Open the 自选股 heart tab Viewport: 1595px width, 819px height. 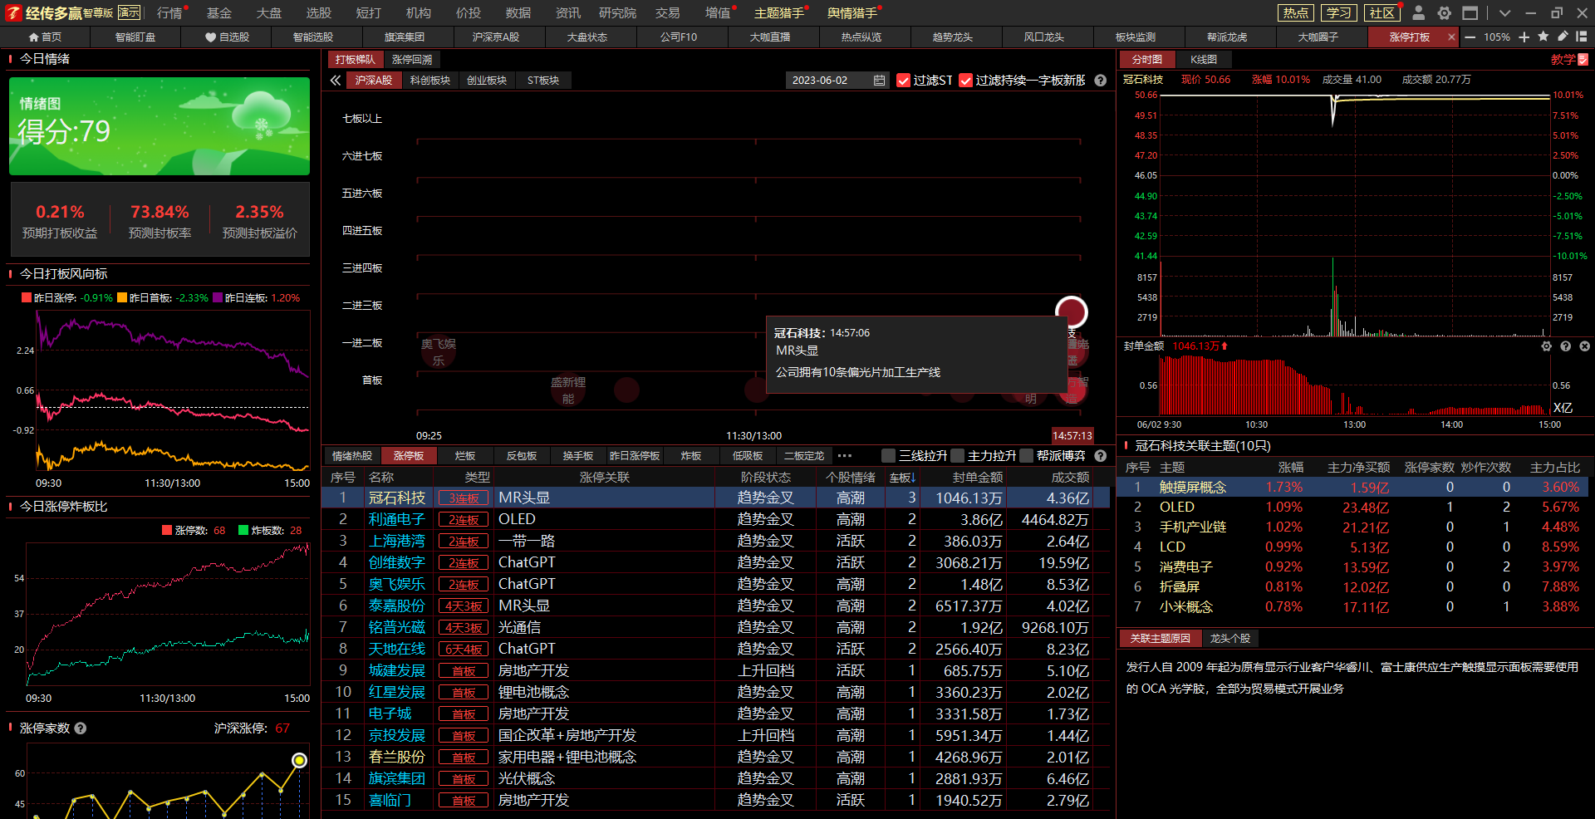(x=227, y=37)
